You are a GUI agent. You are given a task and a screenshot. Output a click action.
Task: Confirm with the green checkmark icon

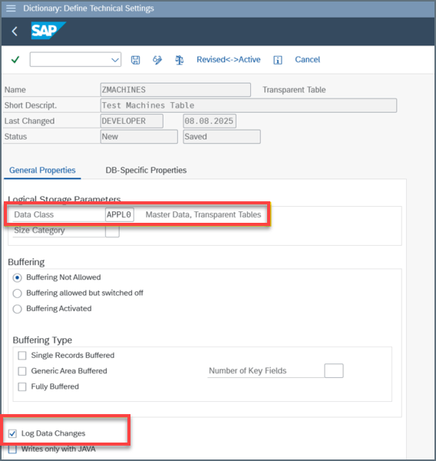coord(15,60)
